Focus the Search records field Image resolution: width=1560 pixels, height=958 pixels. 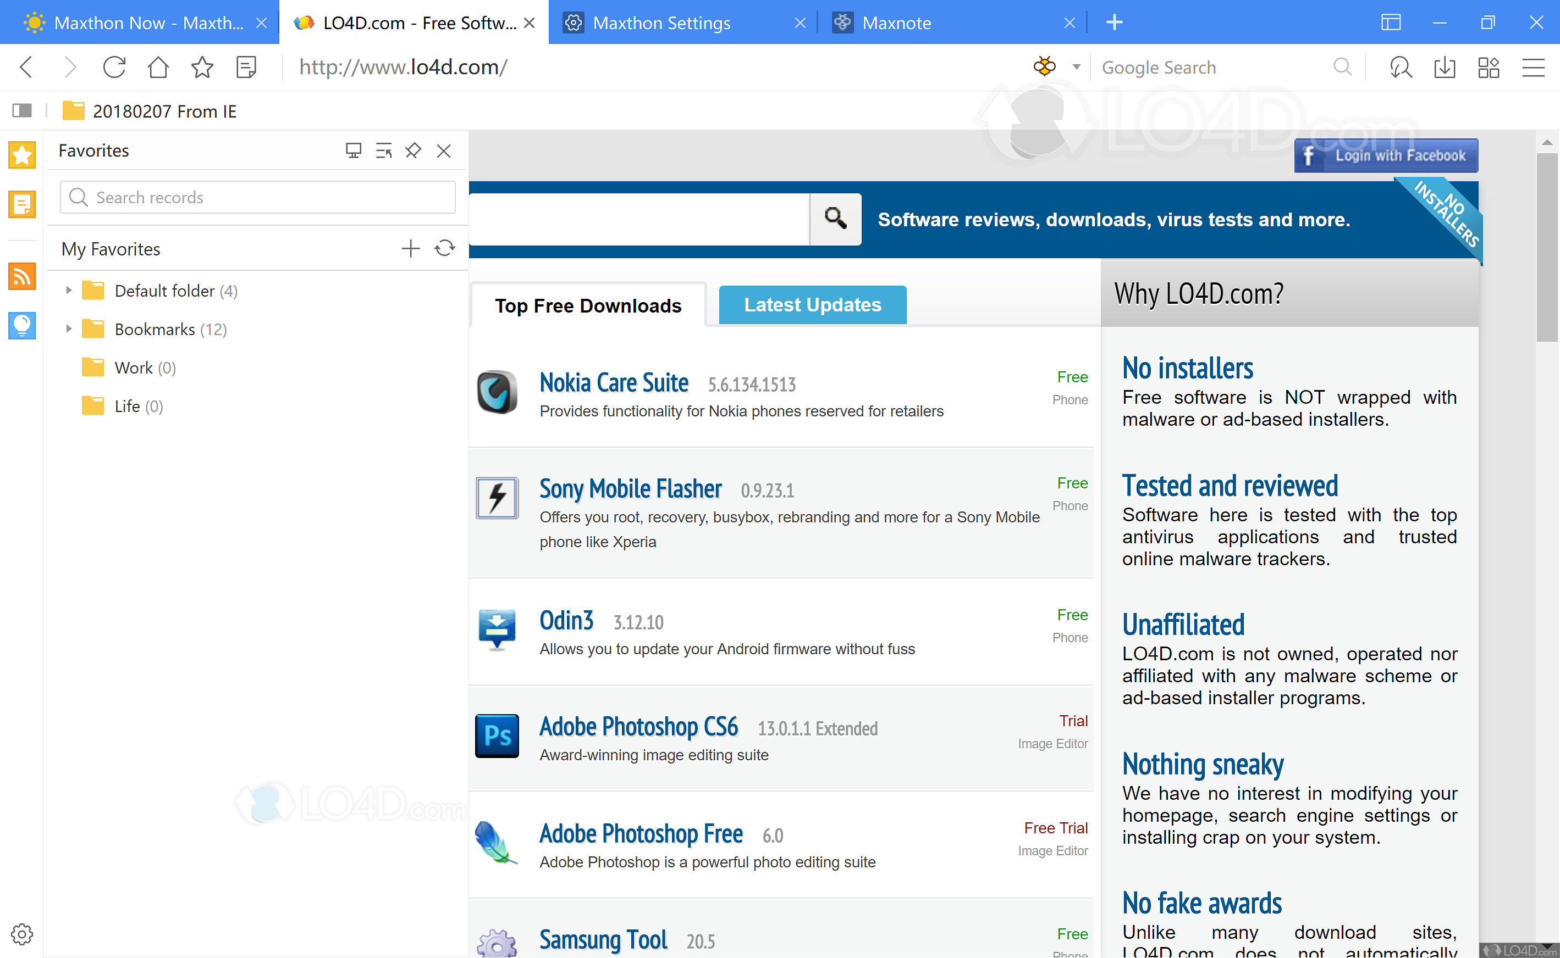pos(257,197)
